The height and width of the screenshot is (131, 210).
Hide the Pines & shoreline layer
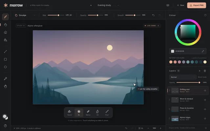[205, 109]
